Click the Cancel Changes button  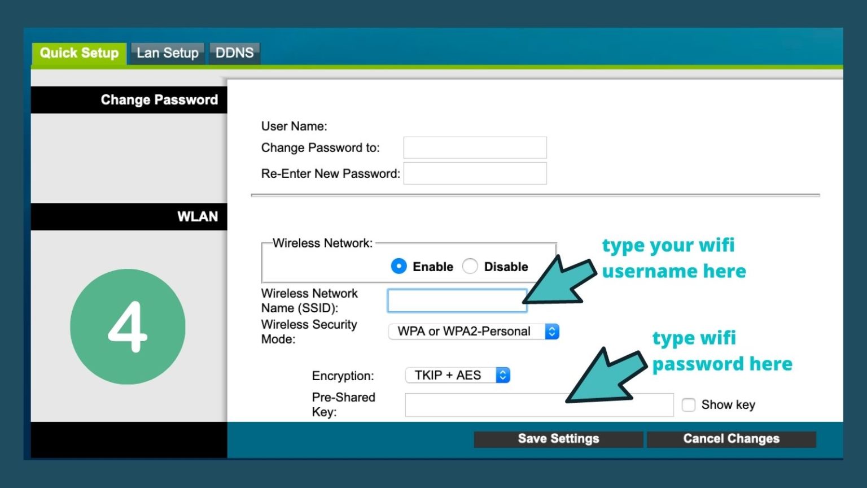point(731,439)
